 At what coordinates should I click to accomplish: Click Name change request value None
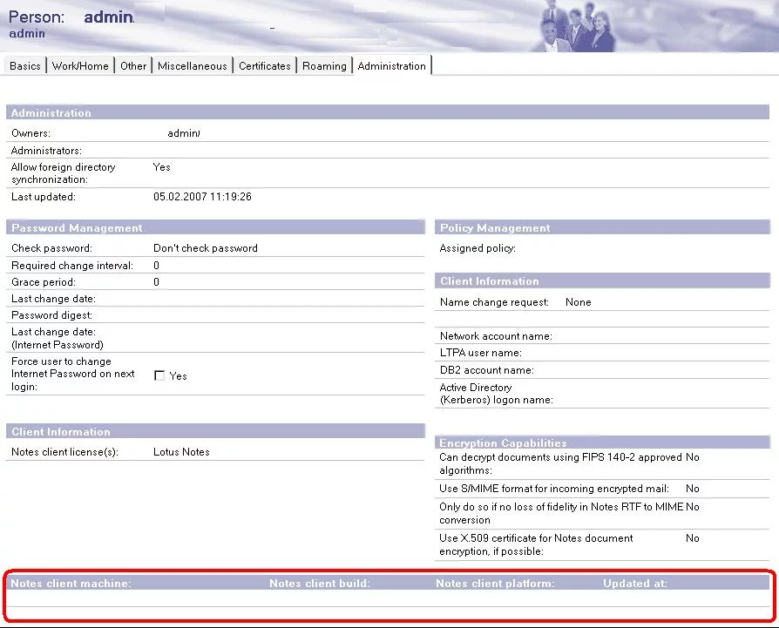(x=578, y=302)
